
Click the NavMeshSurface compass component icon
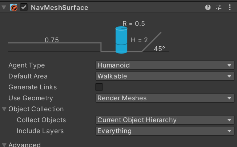click(x=13, y=7)
